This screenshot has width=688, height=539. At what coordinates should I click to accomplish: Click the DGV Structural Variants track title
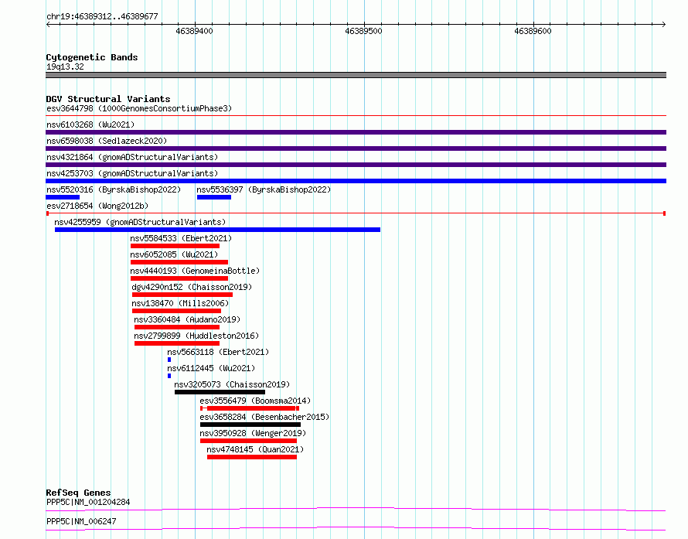(108, 99)
